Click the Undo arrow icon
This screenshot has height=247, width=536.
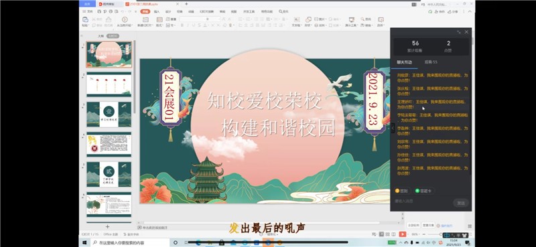123,11
